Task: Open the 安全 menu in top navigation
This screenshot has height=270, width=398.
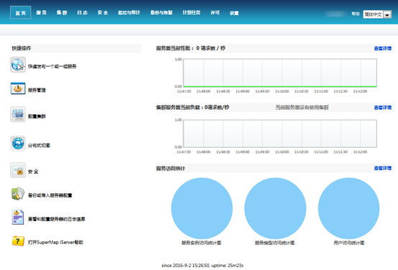Action: click(x=103, y=13)
